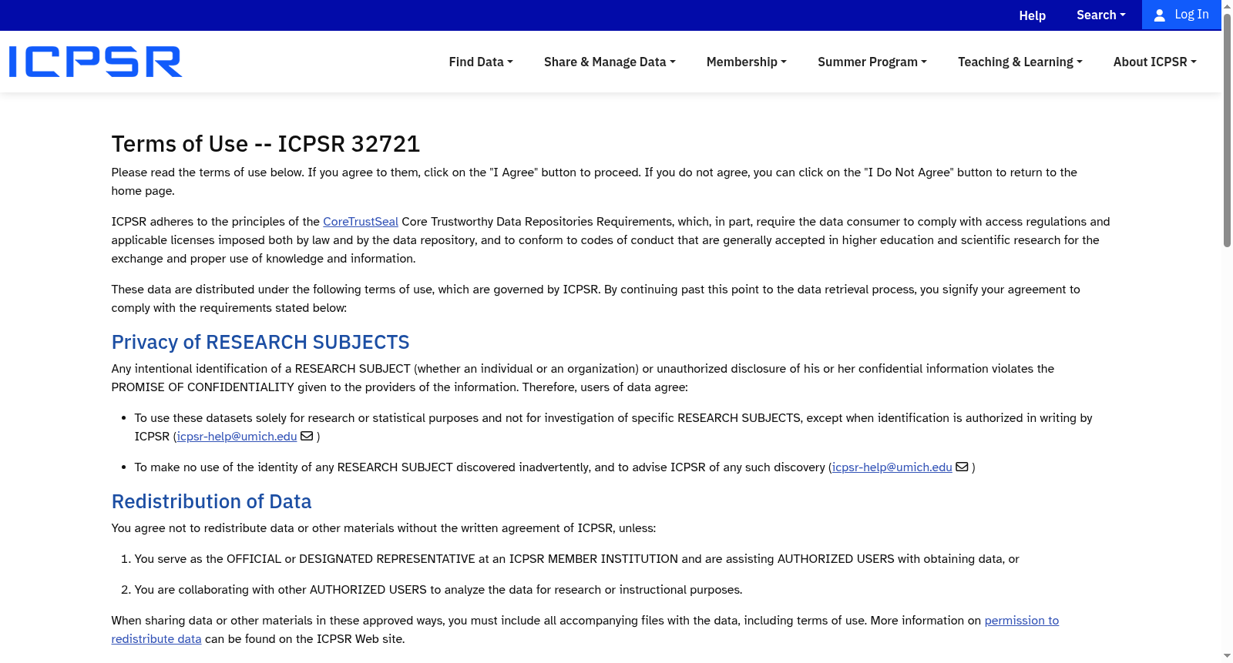Click the Log In button
The height and width of the screenshot is (663, 1233).
click(x=1181, y=15)
